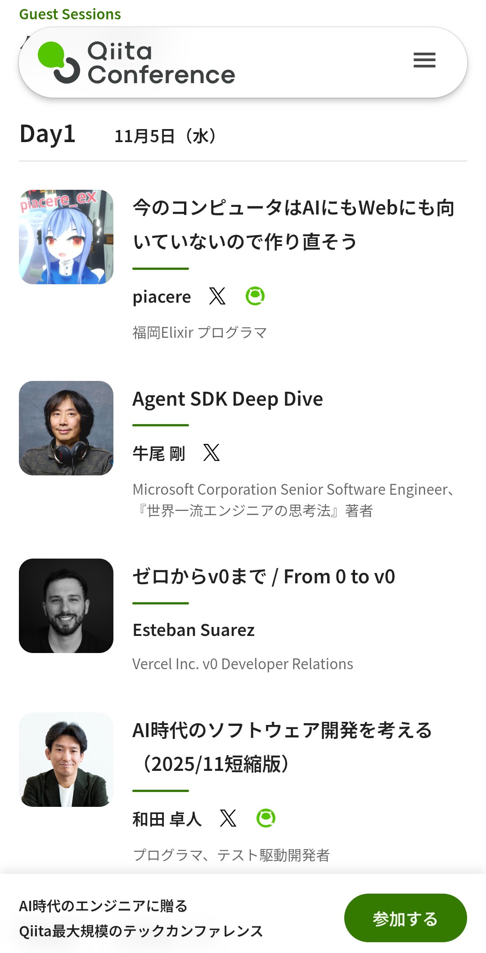The width and height of the screenshot is (486, 953).
Task: Open piacere's Qiita profile icon
Action: [255, 296]
